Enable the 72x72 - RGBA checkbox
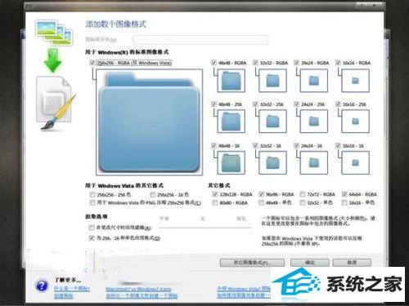This screenshot has height=306, width=409. pos(303,194)
